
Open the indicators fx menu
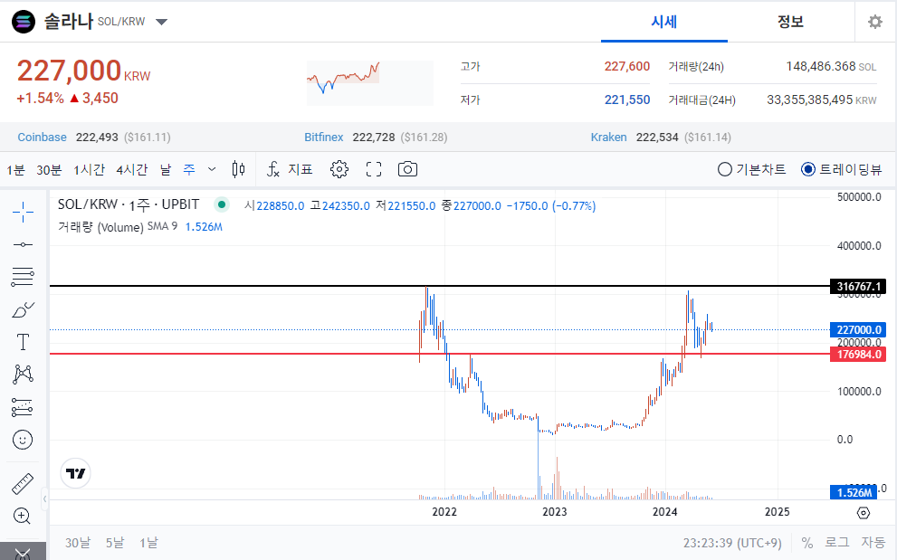tap(273, 169)
